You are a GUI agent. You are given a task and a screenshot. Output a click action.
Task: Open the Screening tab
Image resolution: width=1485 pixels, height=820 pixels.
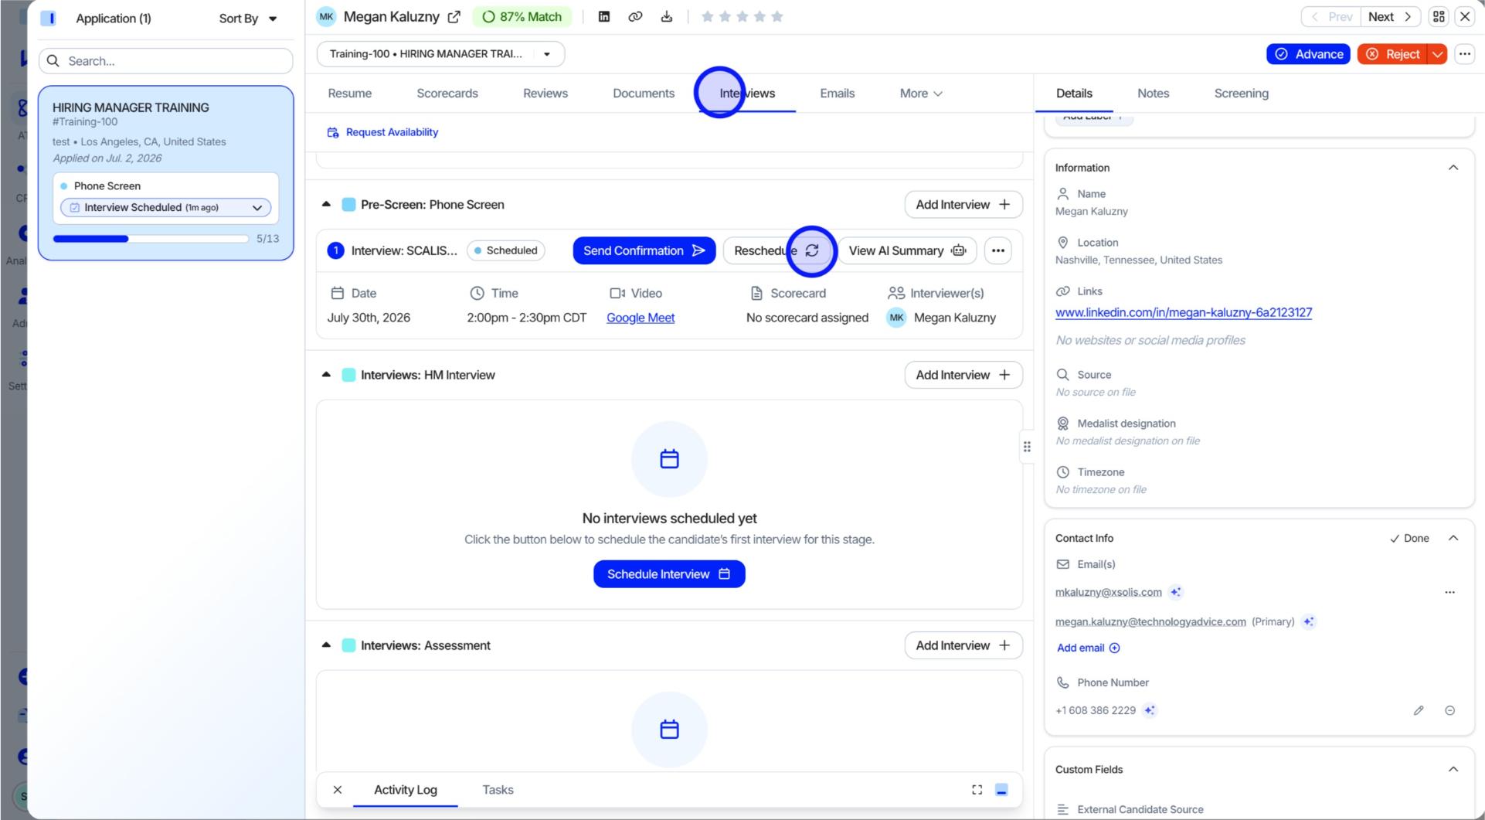pyautogui.click(x=1241, y=94)
